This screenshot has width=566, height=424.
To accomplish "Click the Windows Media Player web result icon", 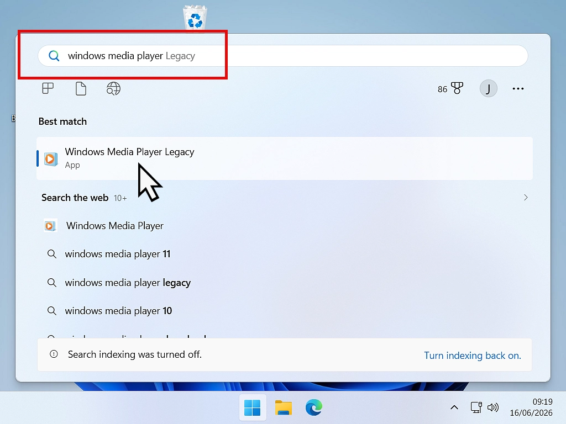I will pos(50,226).
